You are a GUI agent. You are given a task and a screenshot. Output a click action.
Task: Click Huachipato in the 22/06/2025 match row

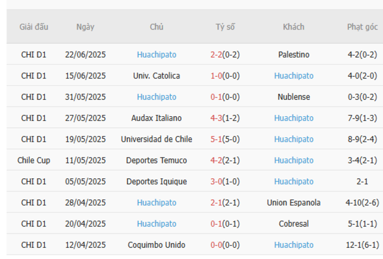coord(157,55)
